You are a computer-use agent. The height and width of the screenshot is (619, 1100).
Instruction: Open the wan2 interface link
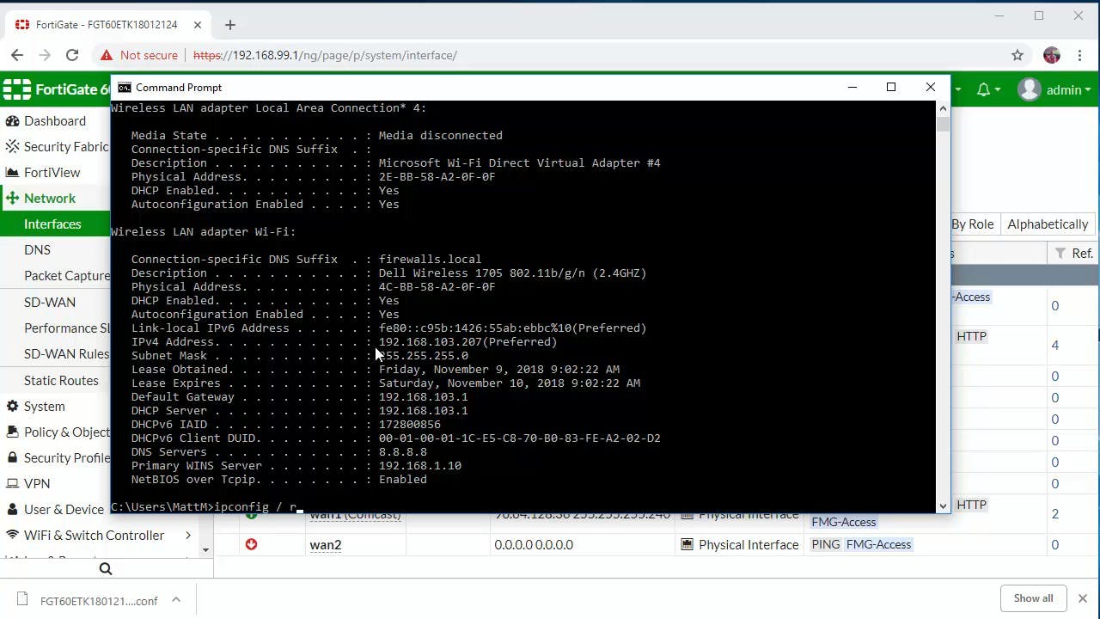325,544
